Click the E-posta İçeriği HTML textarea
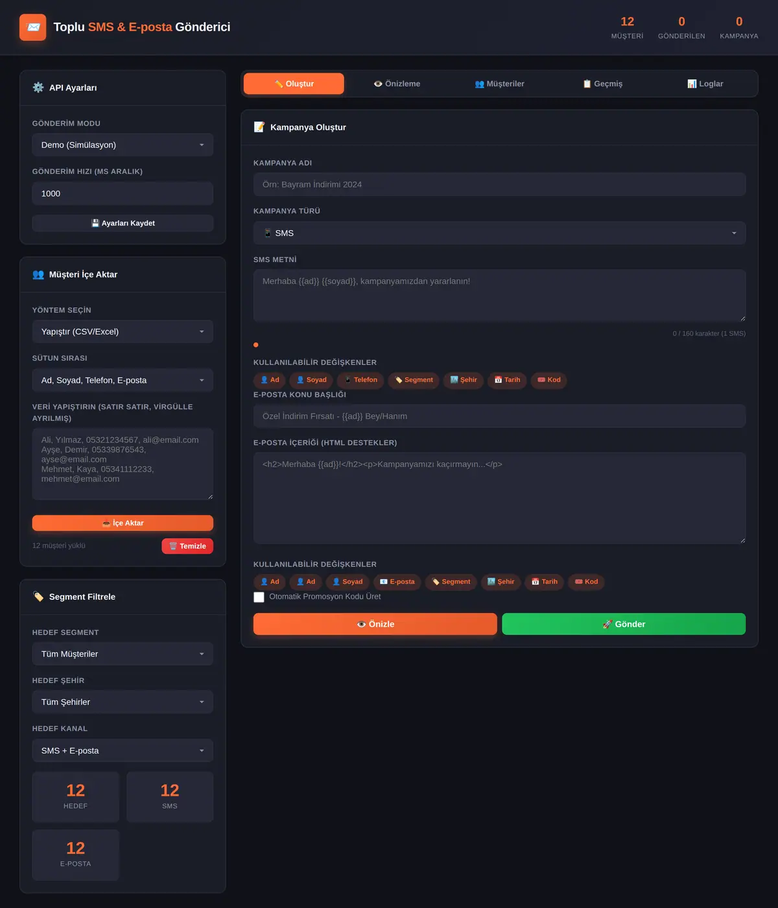The height and width of the screenshot is (908, 778). (499, 498)
